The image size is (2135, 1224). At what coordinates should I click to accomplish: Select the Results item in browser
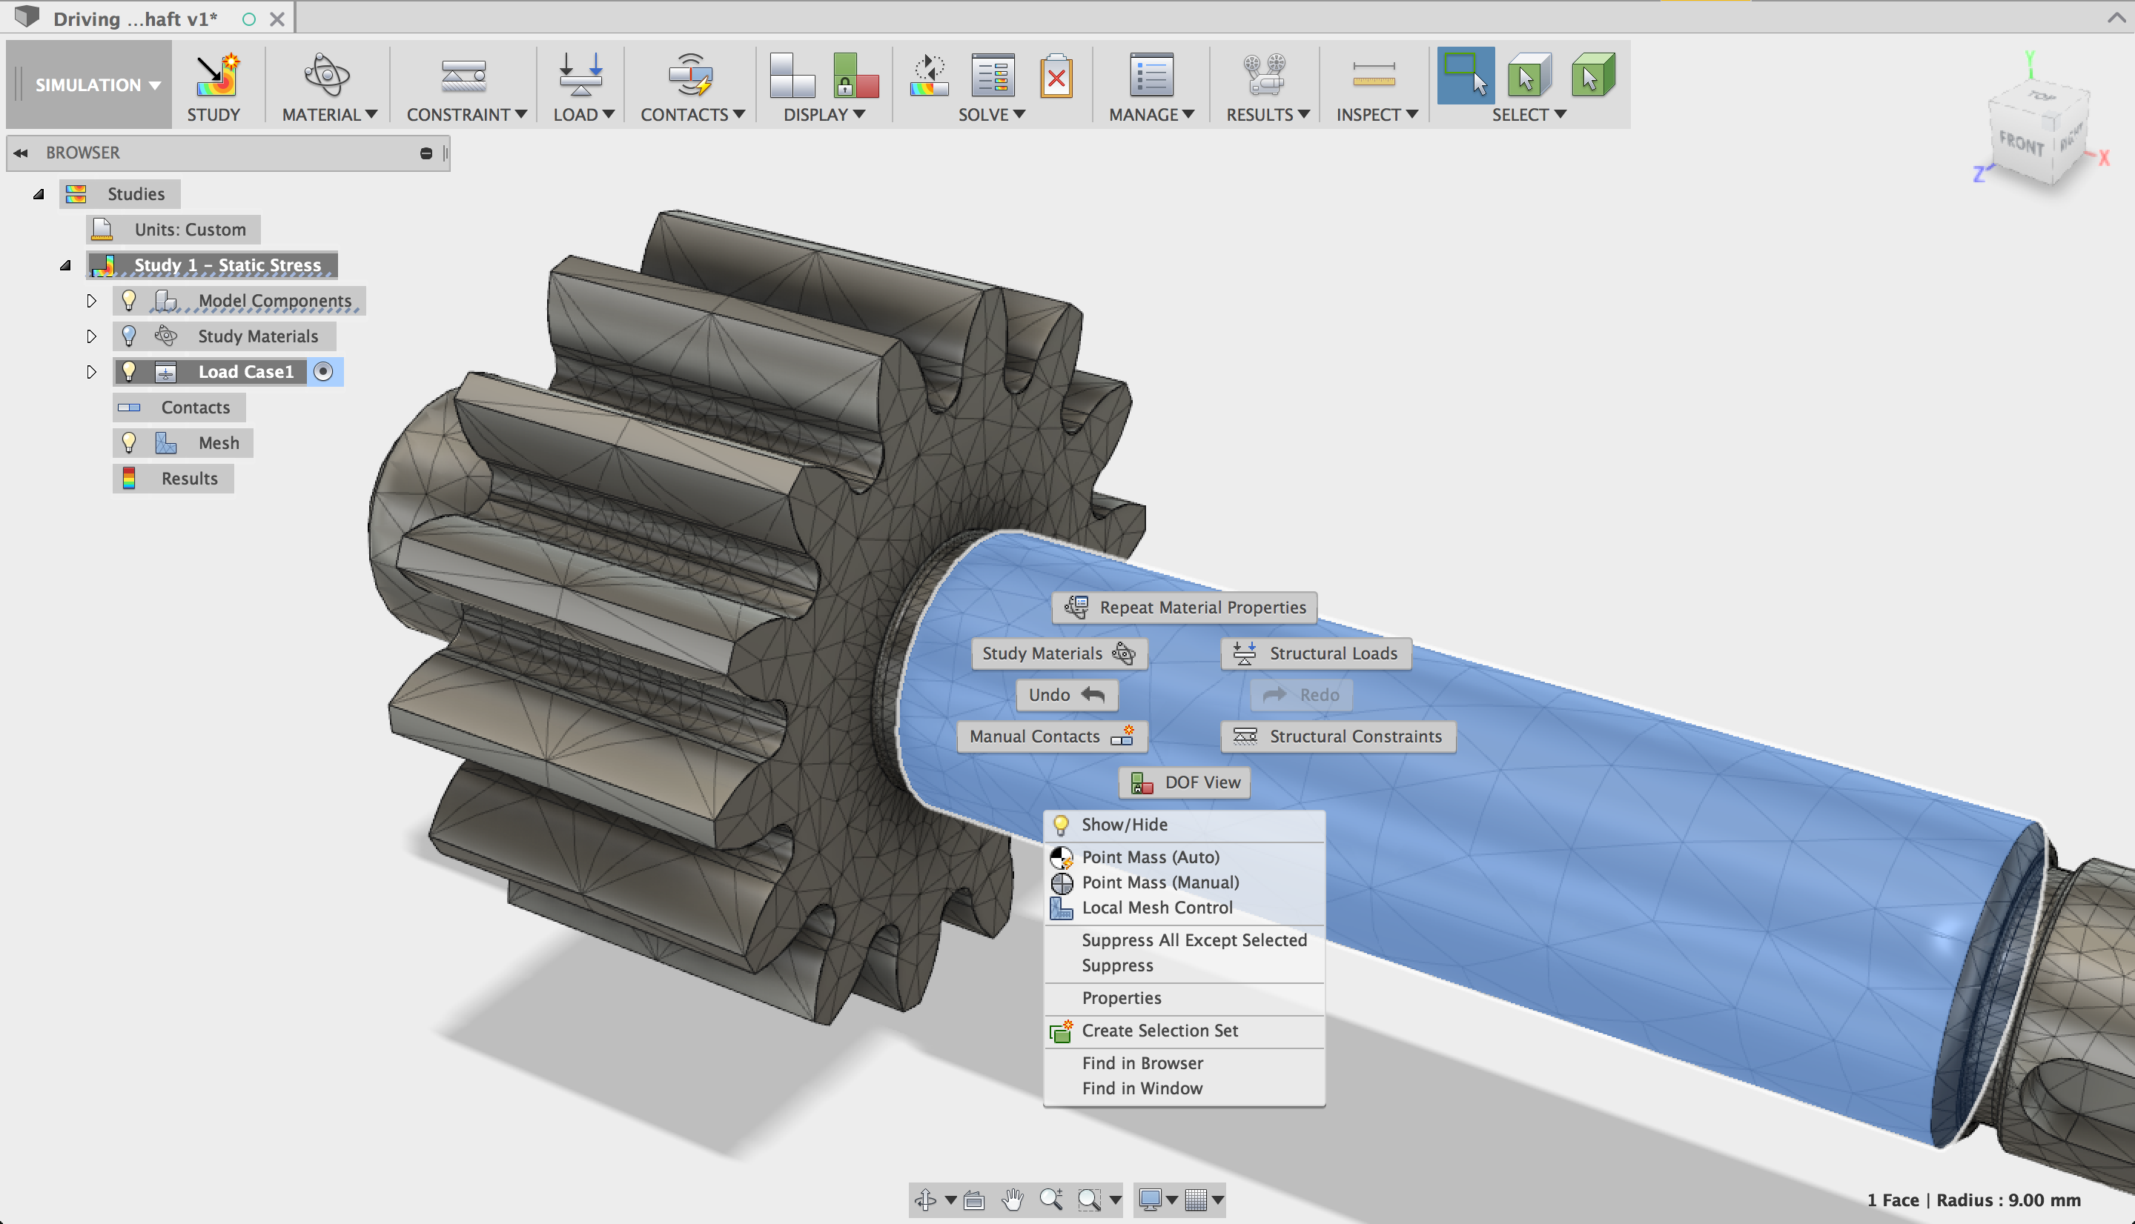click(188, 479)
